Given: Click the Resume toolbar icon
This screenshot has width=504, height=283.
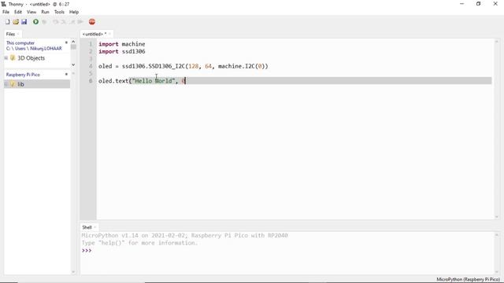Looking at the screenshot, I should pos(80,22).
